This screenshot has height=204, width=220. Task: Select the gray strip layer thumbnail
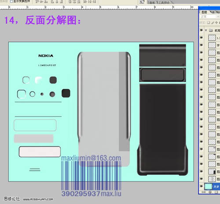tap(212, 179)
